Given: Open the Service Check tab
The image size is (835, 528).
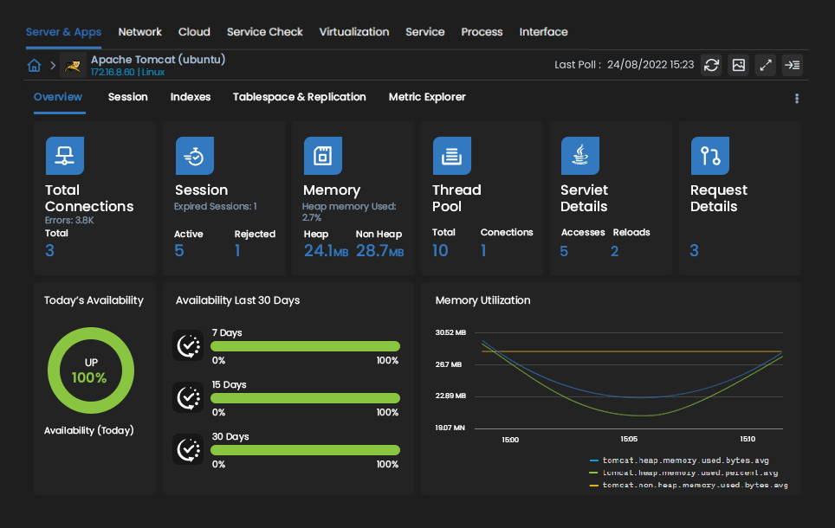Looking at the screenshot, I should tap(265, 32).
